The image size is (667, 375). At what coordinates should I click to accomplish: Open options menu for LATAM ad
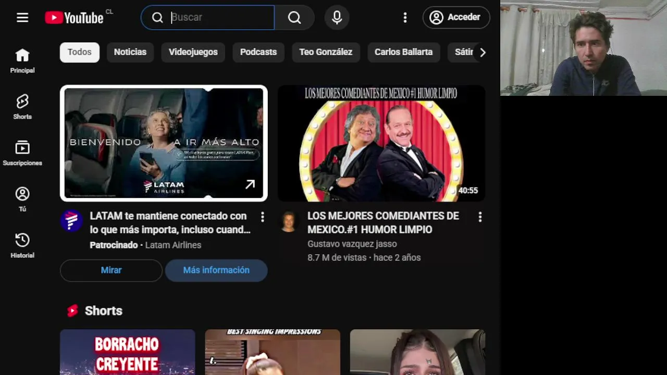[x=262, y=217]
